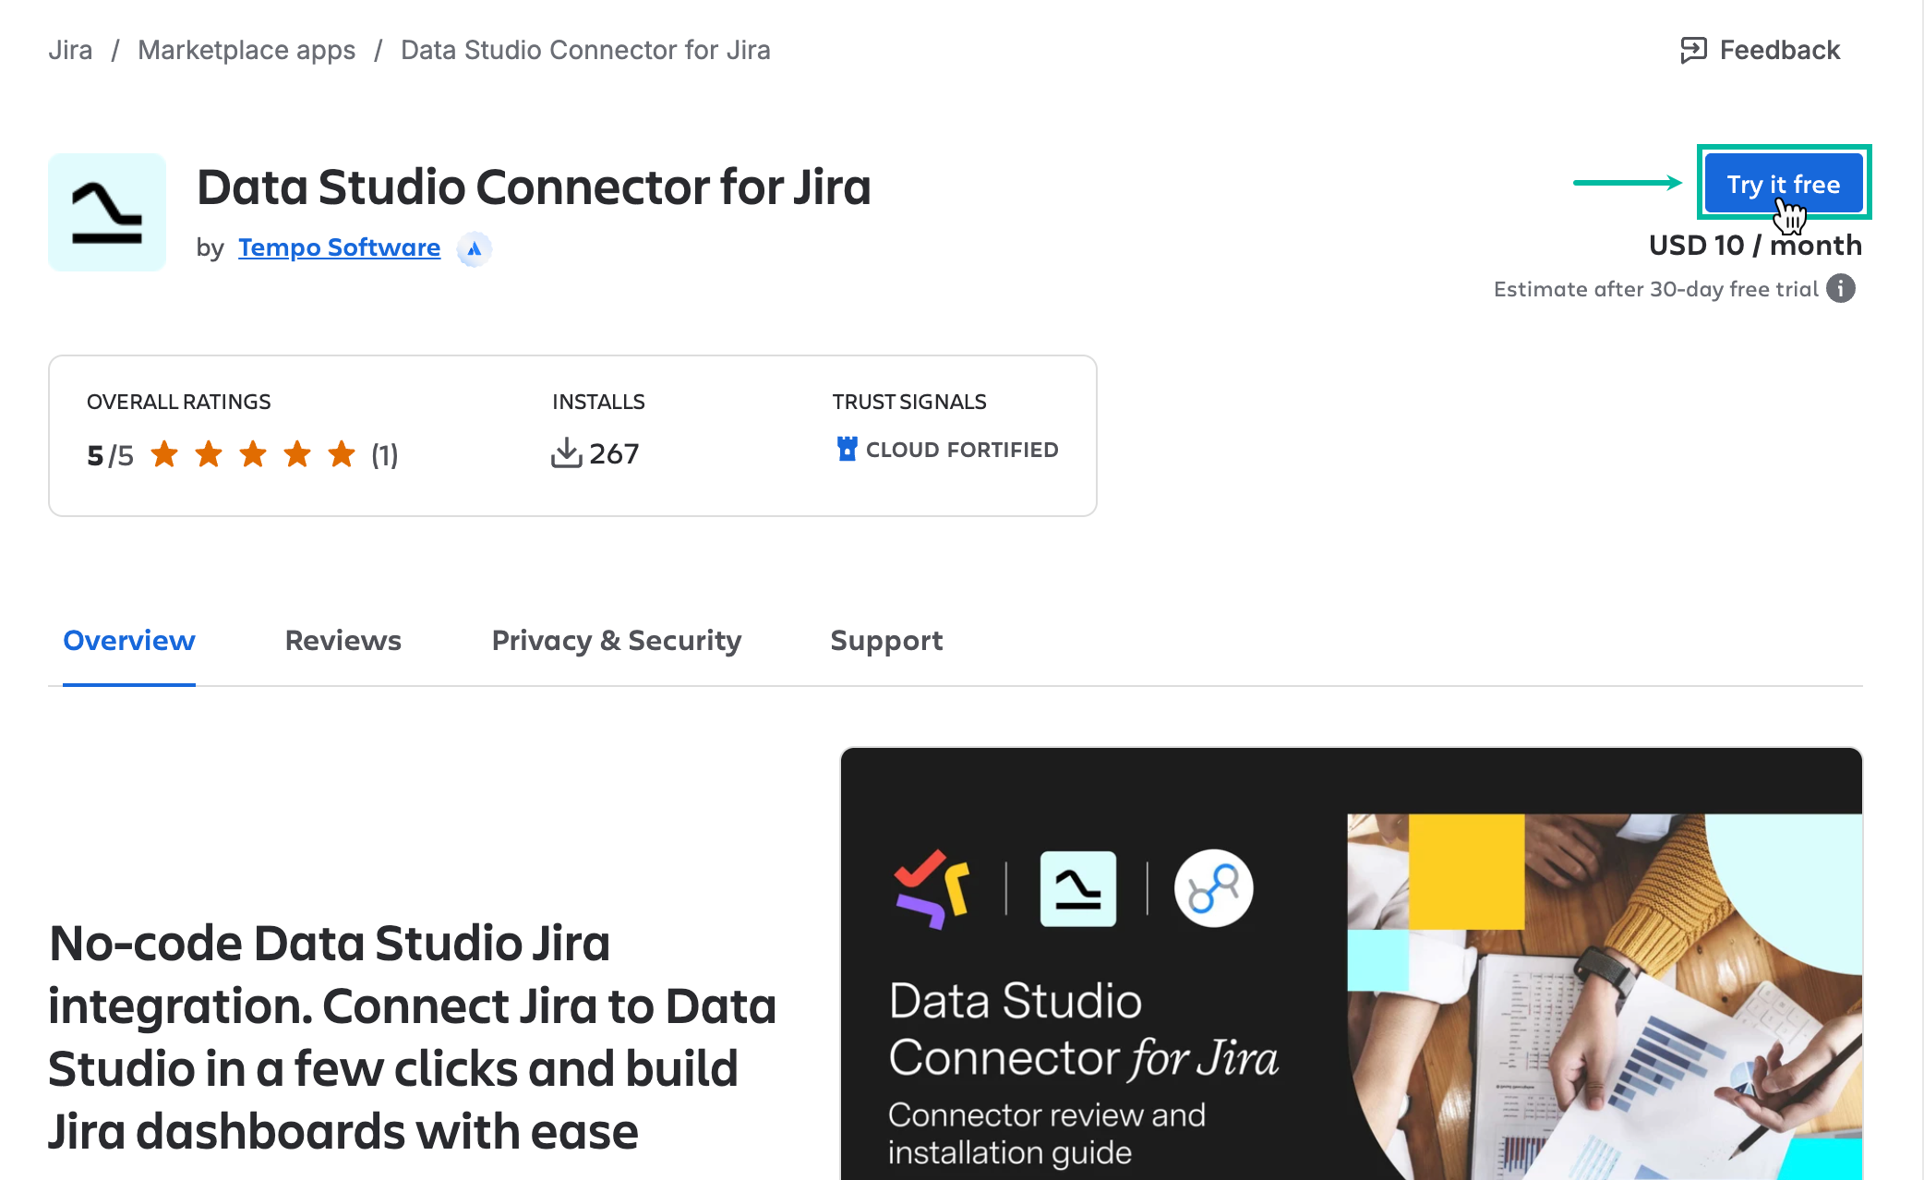Screen dimensions: 1924x1180
Task: Click the fifth rating star
Action: [x=342, y=454]
